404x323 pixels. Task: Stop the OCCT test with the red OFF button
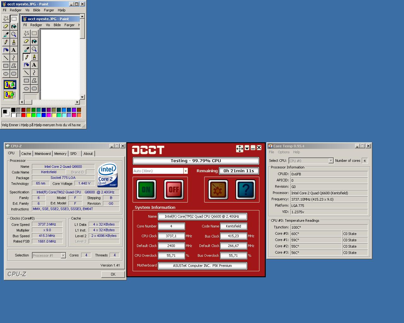pyautogui.click(x=174, y=189)
